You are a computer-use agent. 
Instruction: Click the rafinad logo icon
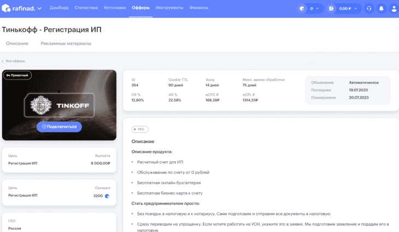coord(6,8)
